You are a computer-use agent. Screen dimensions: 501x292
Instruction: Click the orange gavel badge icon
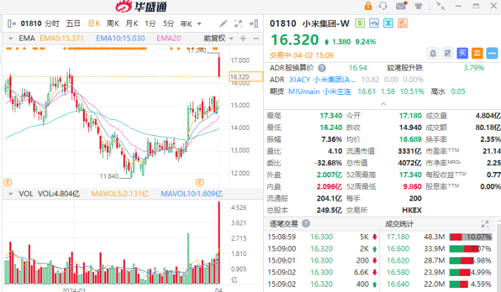[402, 23]
